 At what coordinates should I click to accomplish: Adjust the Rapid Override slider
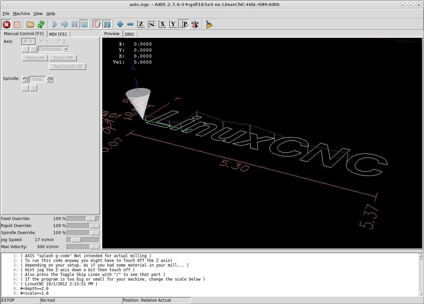point(83,226)
